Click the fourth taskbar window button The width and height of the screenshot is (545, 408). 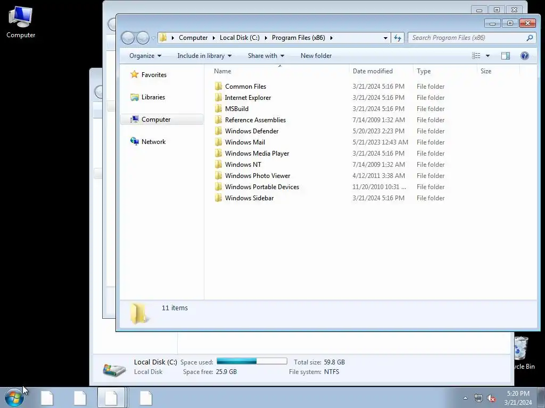pyautogui.click(x=146, y=398)
